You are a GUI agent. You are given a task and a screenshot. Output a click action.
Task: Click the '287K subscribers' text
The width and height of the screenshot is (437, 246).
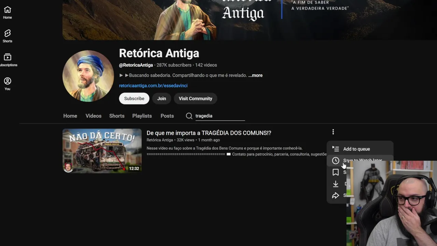(174, 65)
